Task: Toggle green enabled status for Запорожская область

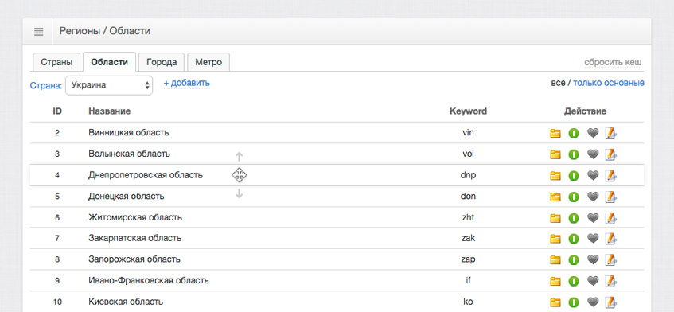Action: click(574, 260)
